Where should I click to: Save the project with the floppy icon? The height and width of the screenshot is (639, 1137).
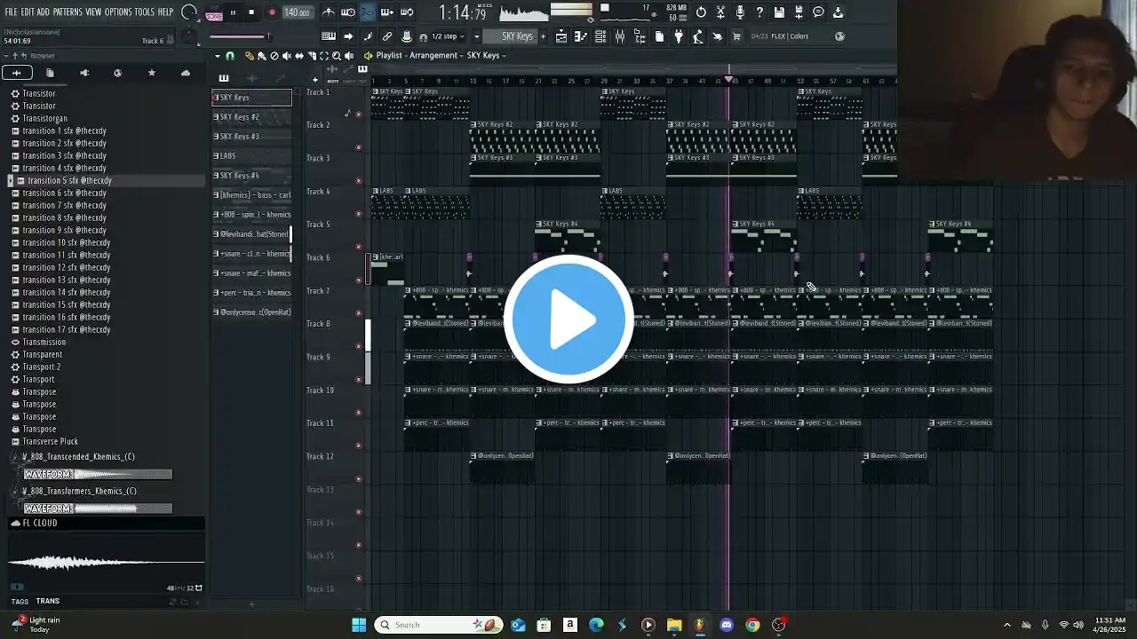779,12
